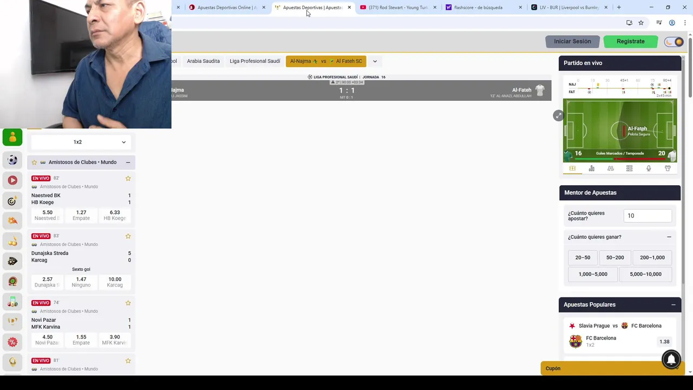Open the red percent promotions sidebar icon
693x390 pixels.
click(x=12, y=342)
